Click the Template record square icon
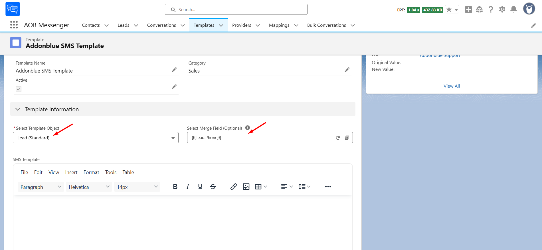 16,43
